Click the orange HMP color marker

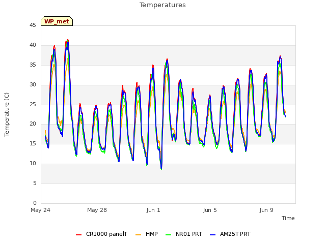pos(138,235)
